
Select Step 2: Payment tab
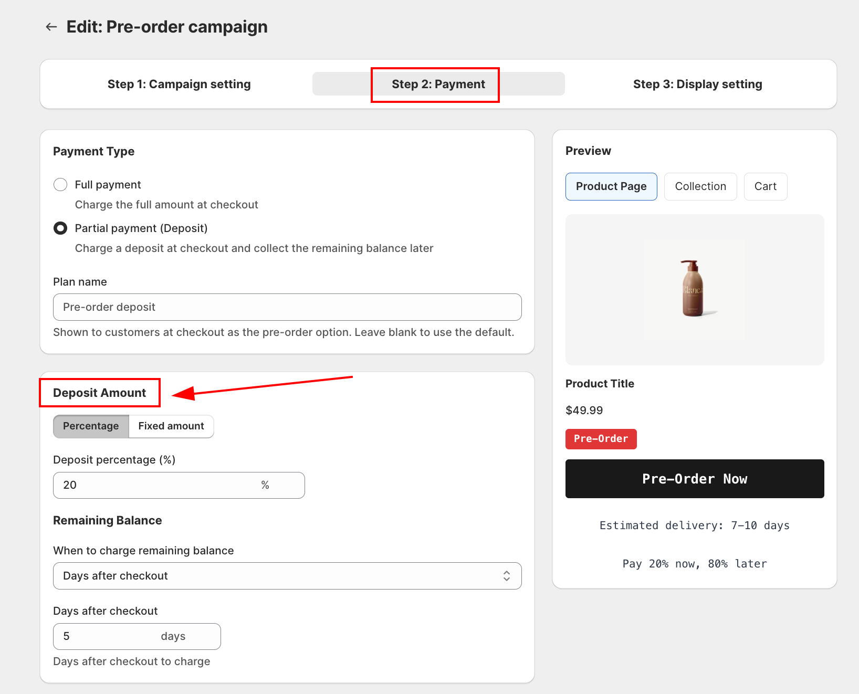[438, 84]
